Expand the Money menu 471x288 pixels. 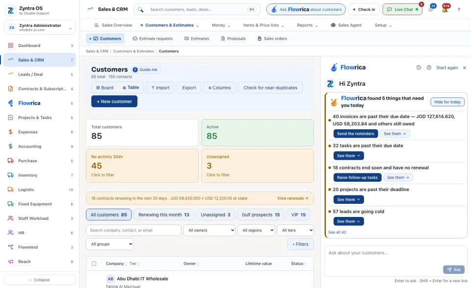point(221,25)
